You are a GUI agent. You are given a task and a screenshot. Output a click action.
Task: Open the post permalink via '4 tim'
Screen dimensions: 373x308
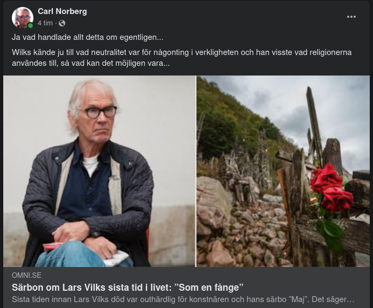[45, 23]
